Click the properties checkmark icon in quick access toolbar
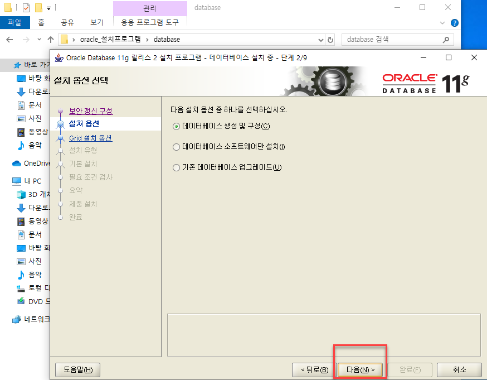Image resolution: width=487 pixels, height=380 pixels. (26, 7)
